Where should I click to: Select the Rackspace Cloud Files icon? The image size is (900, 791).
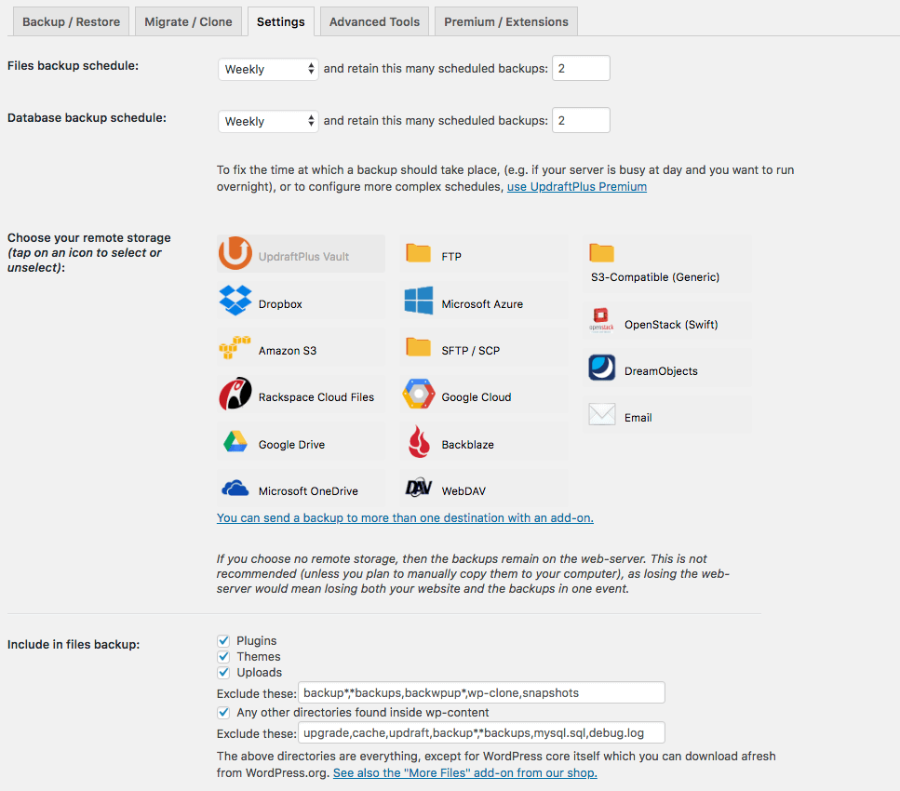pos(235,395)
